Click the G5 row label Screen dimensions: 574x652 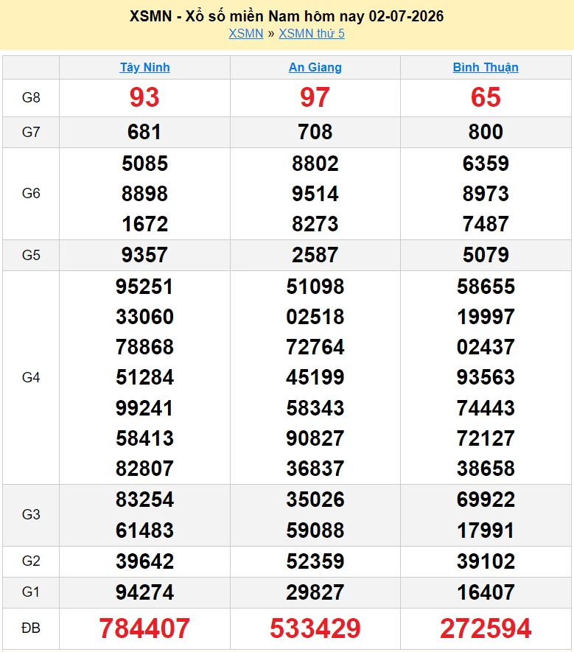pos(31,255)
